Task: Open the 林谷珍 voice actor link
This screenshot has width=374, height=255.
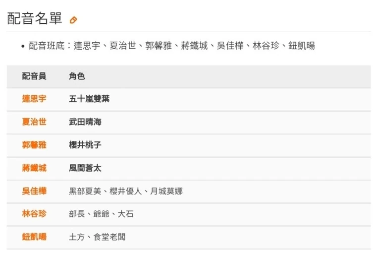Action: pyautogui.click(x=34, y=214)
